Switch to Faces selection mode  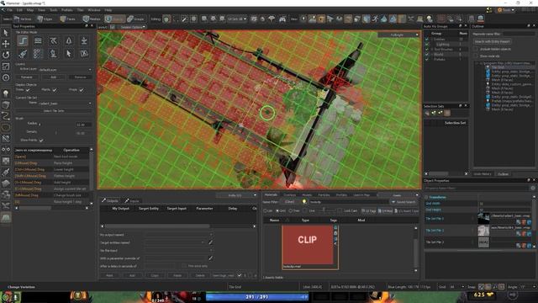[x=68, y=19]
